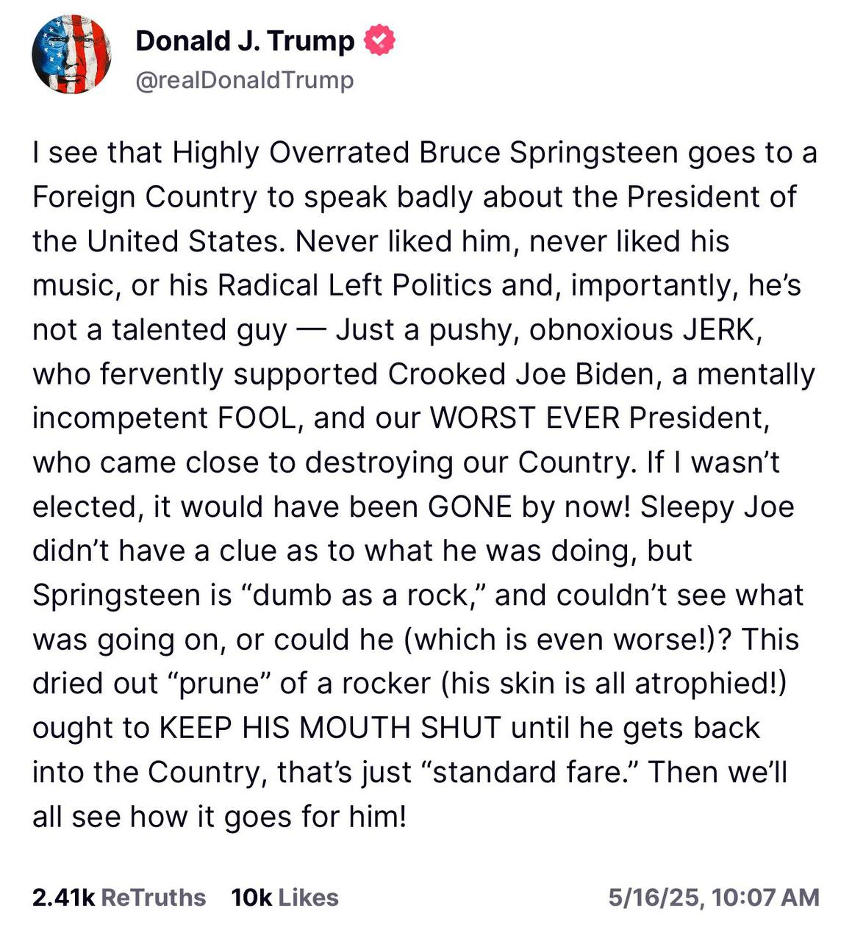Click the phrase "WORST EVER" in the text
This screenshot has height=941, width=852.
(x=525, y=418)
